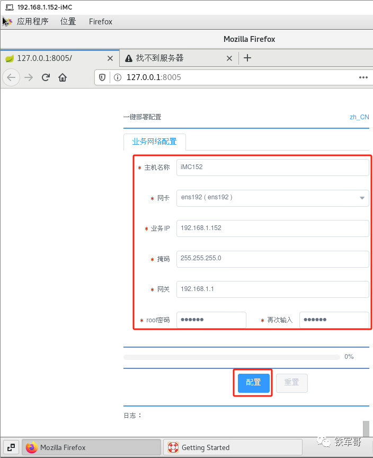373x458 pixels.
Task: Open the 应用程序 menu
Action: tap(32, 22)
